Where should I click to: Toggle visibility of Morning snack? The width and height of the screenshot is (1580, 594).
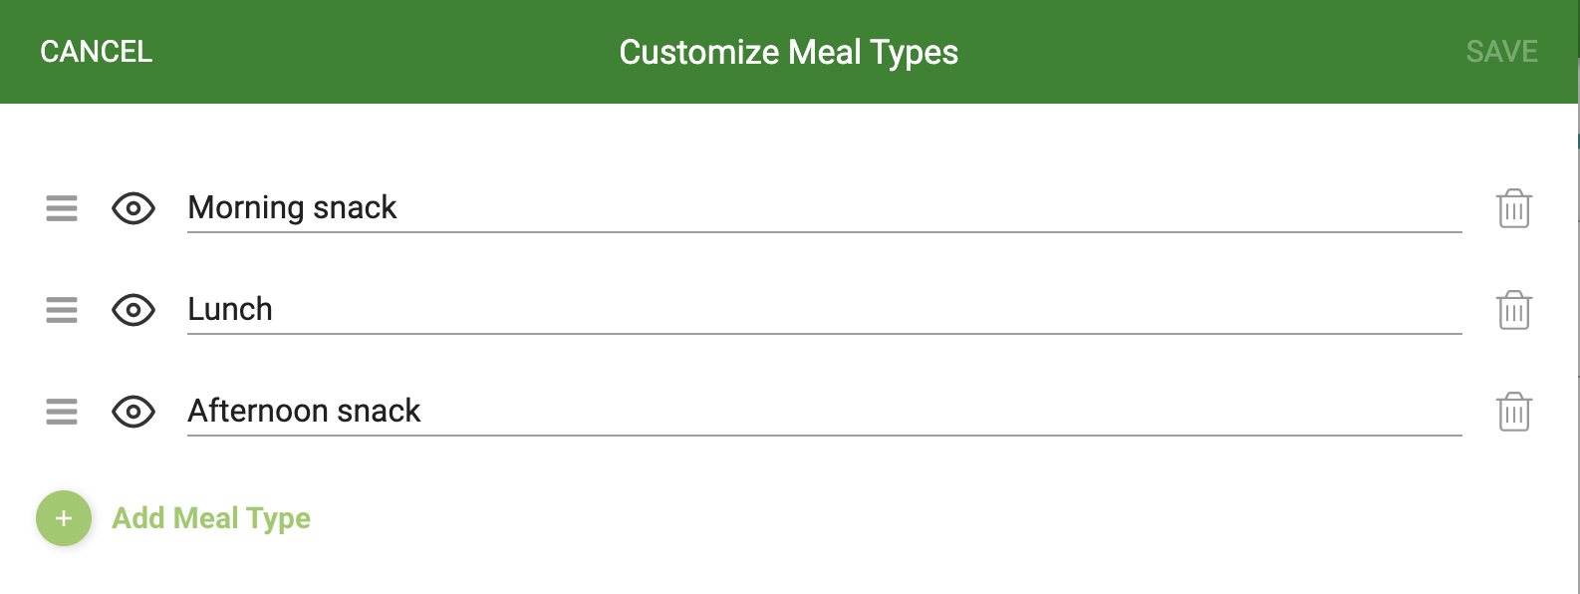coord(133,208)
